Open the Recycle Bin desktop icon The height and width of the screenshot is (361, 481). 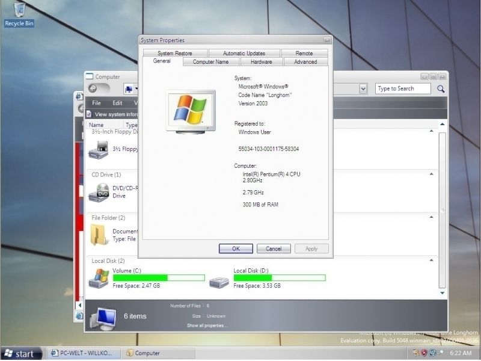pos(19,14)
